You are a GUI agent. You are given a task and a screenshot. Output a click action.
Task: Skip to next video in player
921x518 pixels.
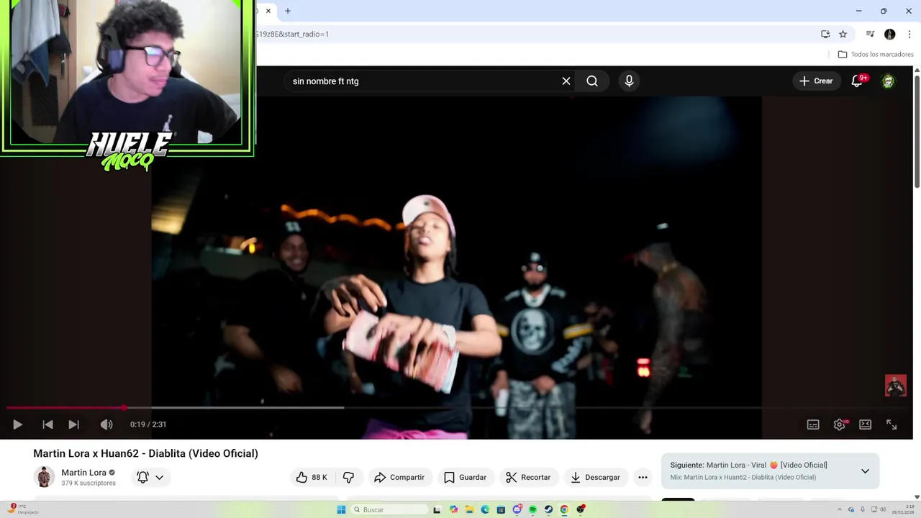tap(73, 424)
